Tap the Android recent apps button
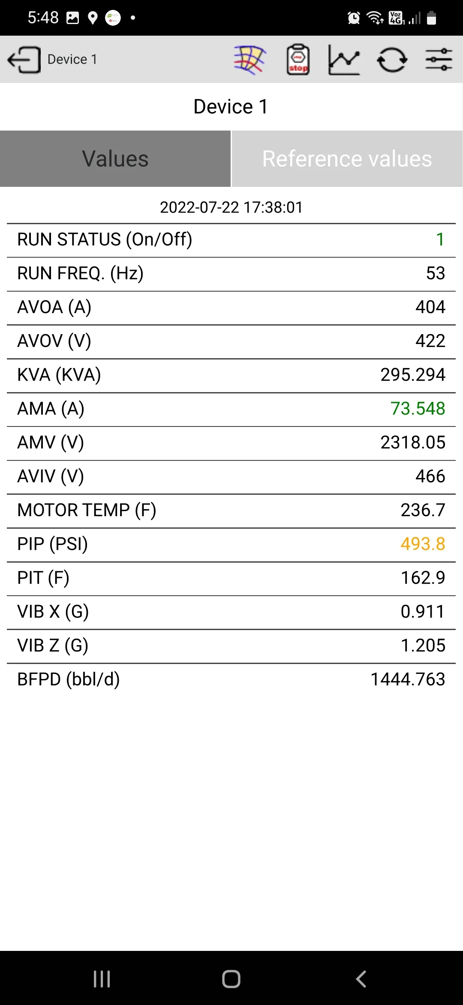The image size is (463, 1005). click(x=102, y=979)
